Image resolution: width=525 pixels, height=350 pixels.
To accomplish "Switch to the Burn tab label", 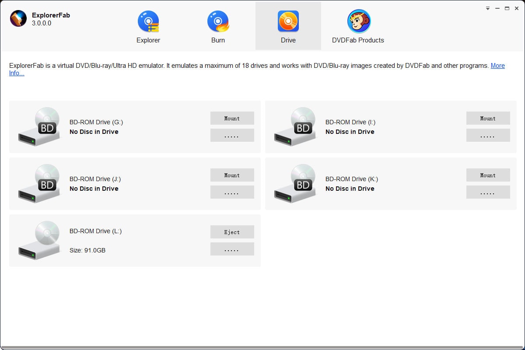I will [x=218, y=40].
